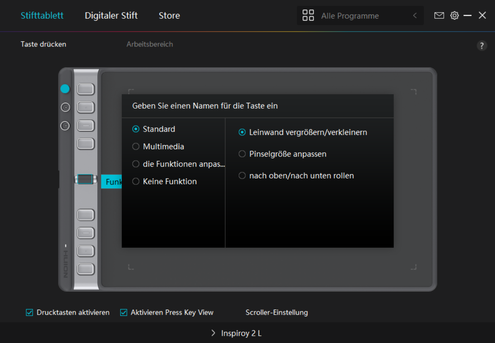495x343 pixels.
Task: Choose nach oben/nach unten rollen
Action: [x=242, y=176]
